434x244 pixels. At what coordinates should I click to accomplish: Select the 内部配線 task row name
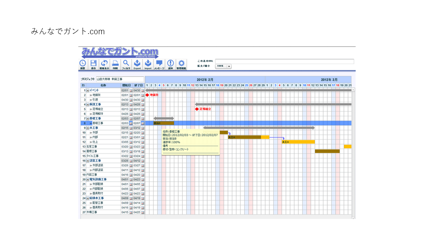[98, 189]
